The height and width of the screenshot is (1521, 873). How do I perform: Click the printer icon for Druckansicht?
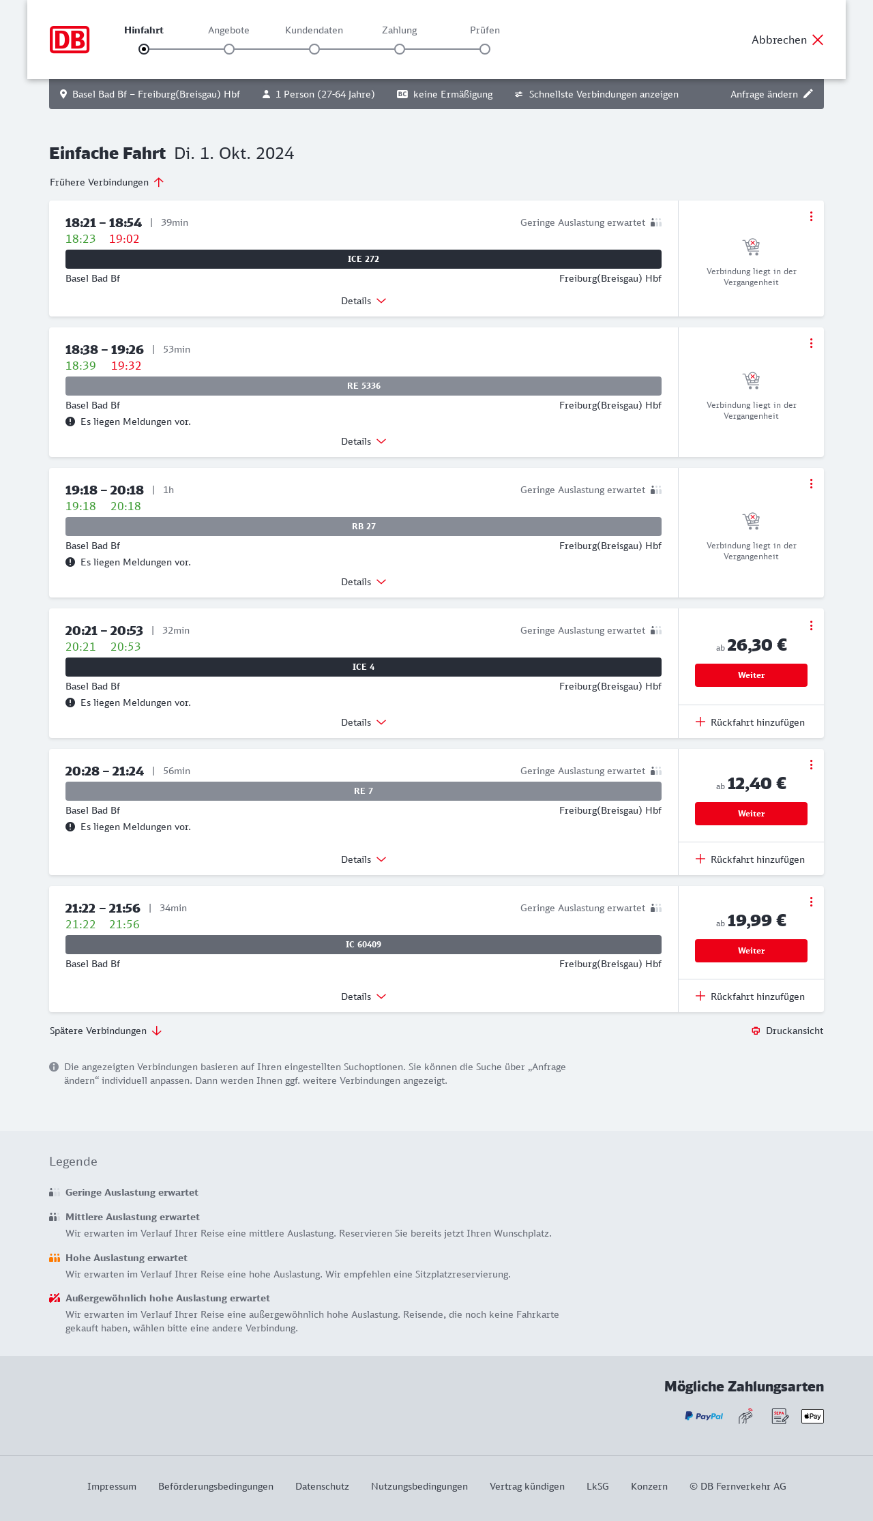pyautogui.click(x=756, y=1031)
